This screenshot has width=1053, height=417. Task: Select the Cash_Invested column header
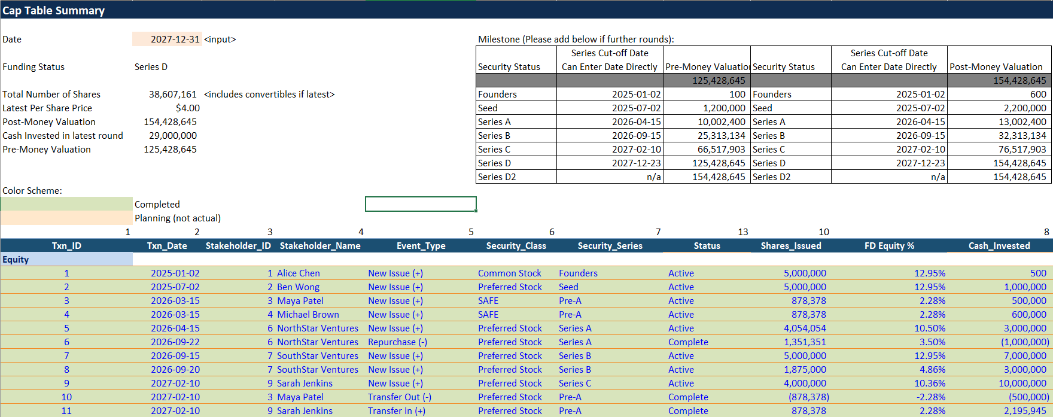tap(999, 246)
